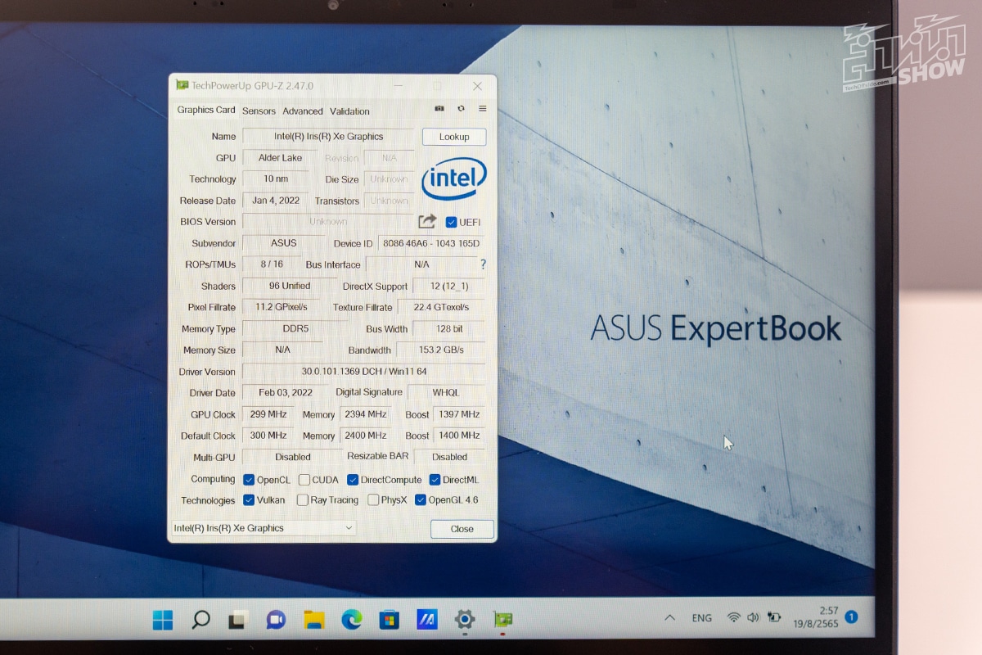Click the Driver Version value 30.0.101.1369
This screenshot has width=982, height=655.
[364, 372]
